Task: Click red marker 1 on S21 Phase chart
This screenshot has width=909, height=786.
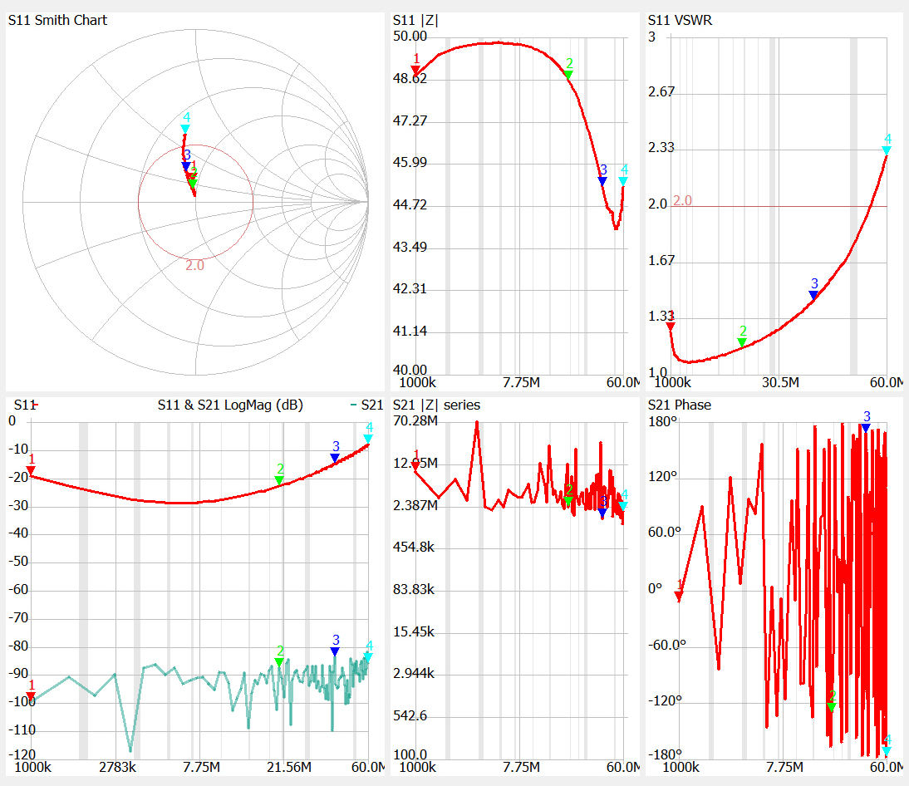Action: (x=679, y=596)
